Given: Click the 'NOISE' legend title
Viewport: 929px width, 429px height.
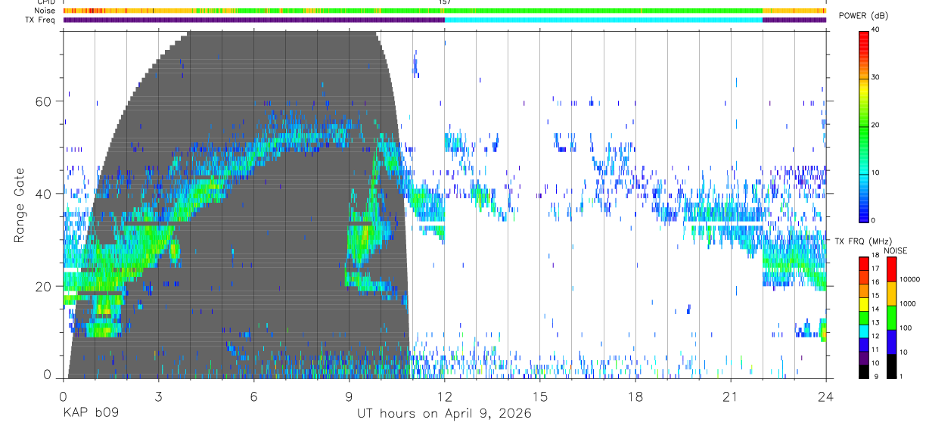Looking at the screenshot, I should (896, 250).
